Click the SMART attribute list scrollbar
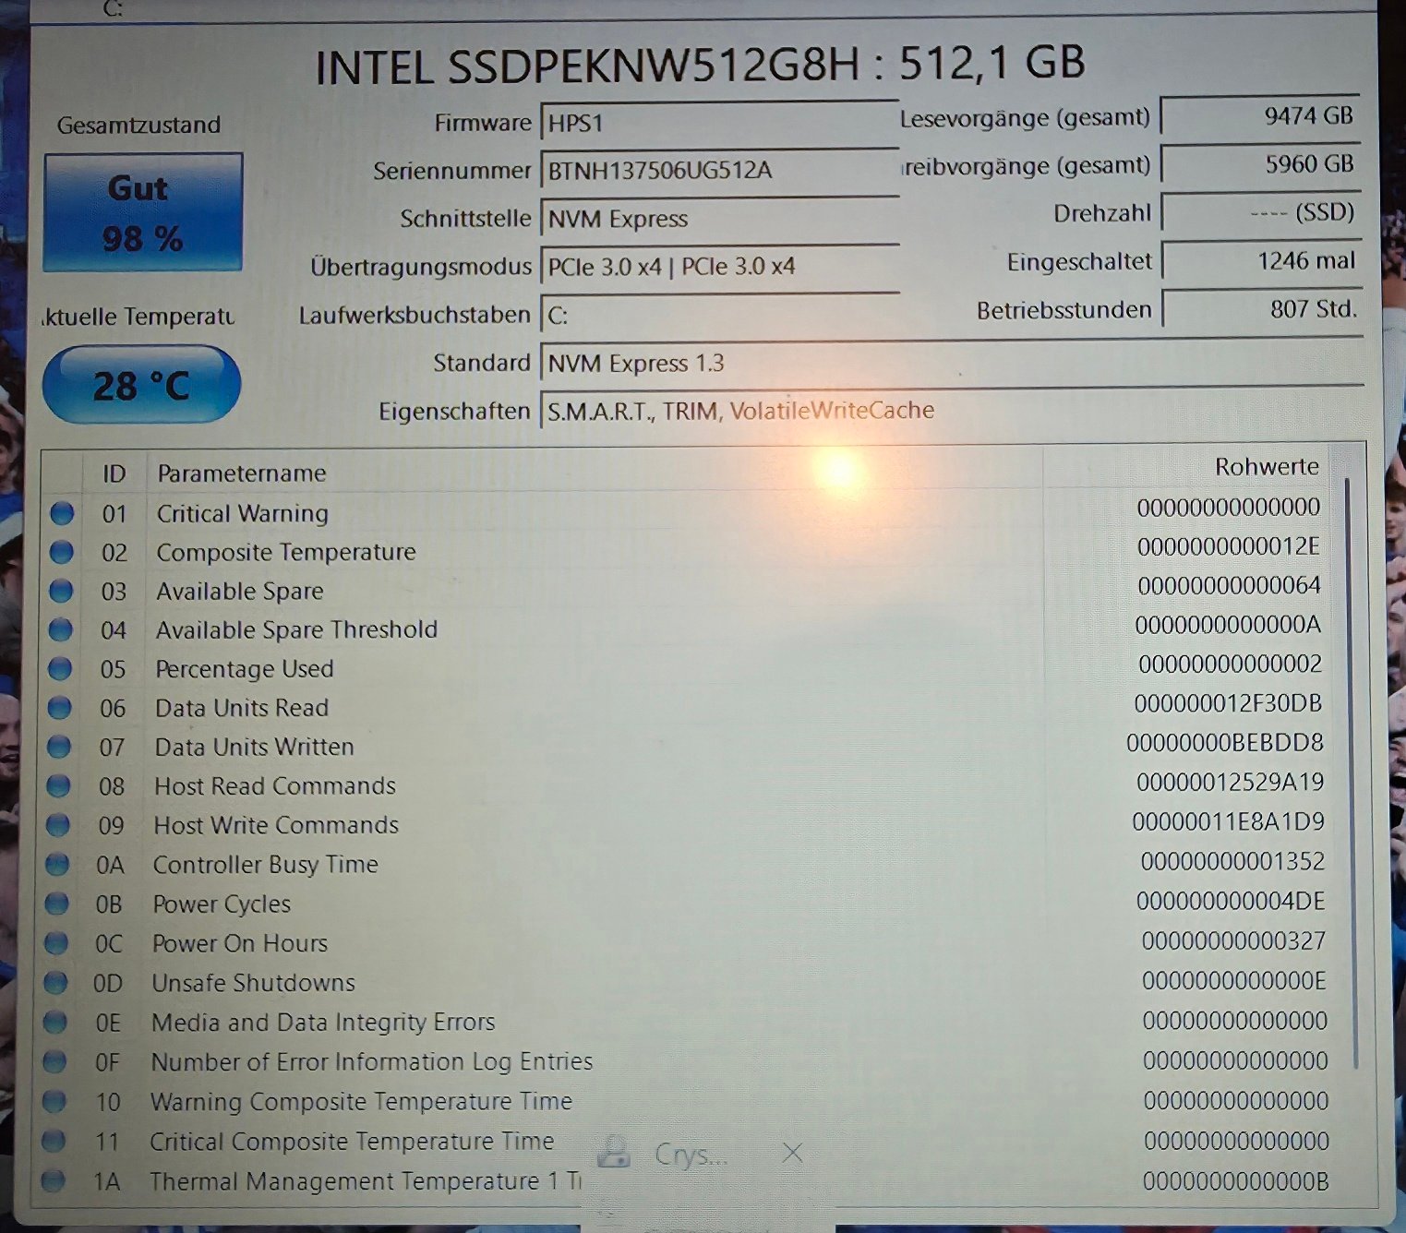Screen dimensions: 1406x1233 click(x=1351, y=773)
